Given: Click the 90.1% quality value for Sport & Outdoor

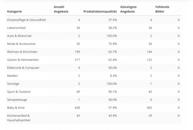Looking at the screenshot, I should 113,92.
